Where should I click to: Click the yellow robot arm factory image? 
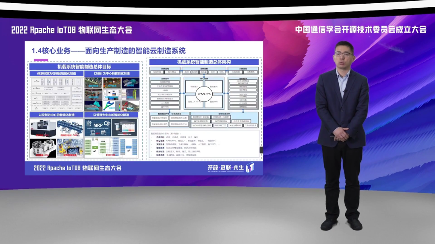point(70,148)
